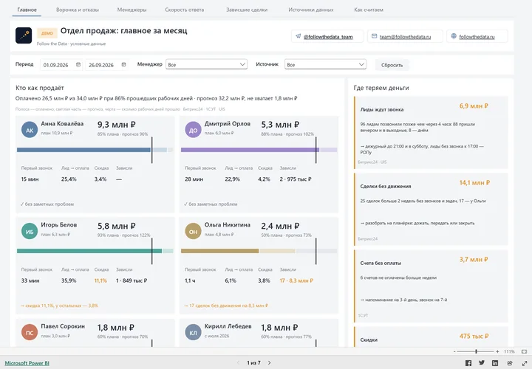Open the Источник dropdown
The width and height of the screenshot is (532, 369).
coord(325,64)
